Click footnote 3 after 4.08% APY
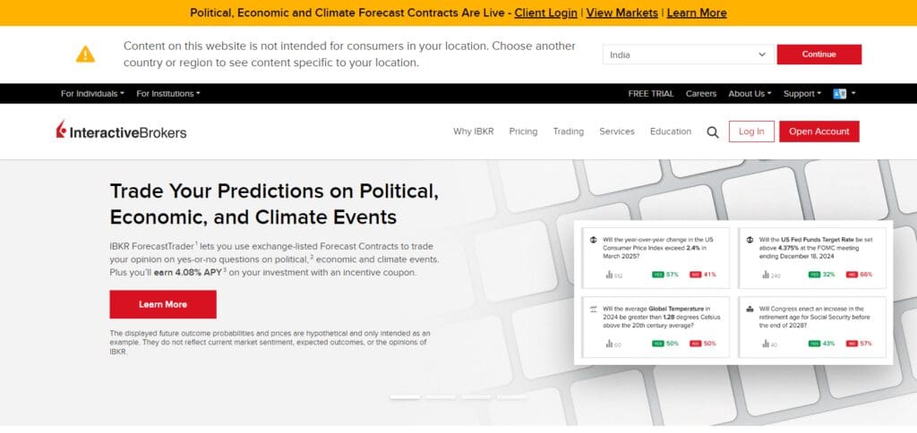This screenshot has height=433, width=917. click(225, 269)
